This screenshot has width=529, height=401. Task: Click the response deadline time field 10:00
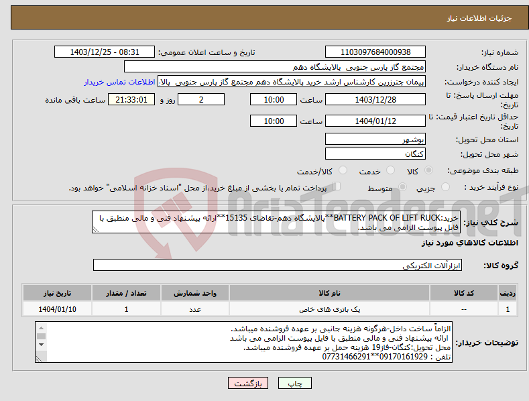pos(274,99)
